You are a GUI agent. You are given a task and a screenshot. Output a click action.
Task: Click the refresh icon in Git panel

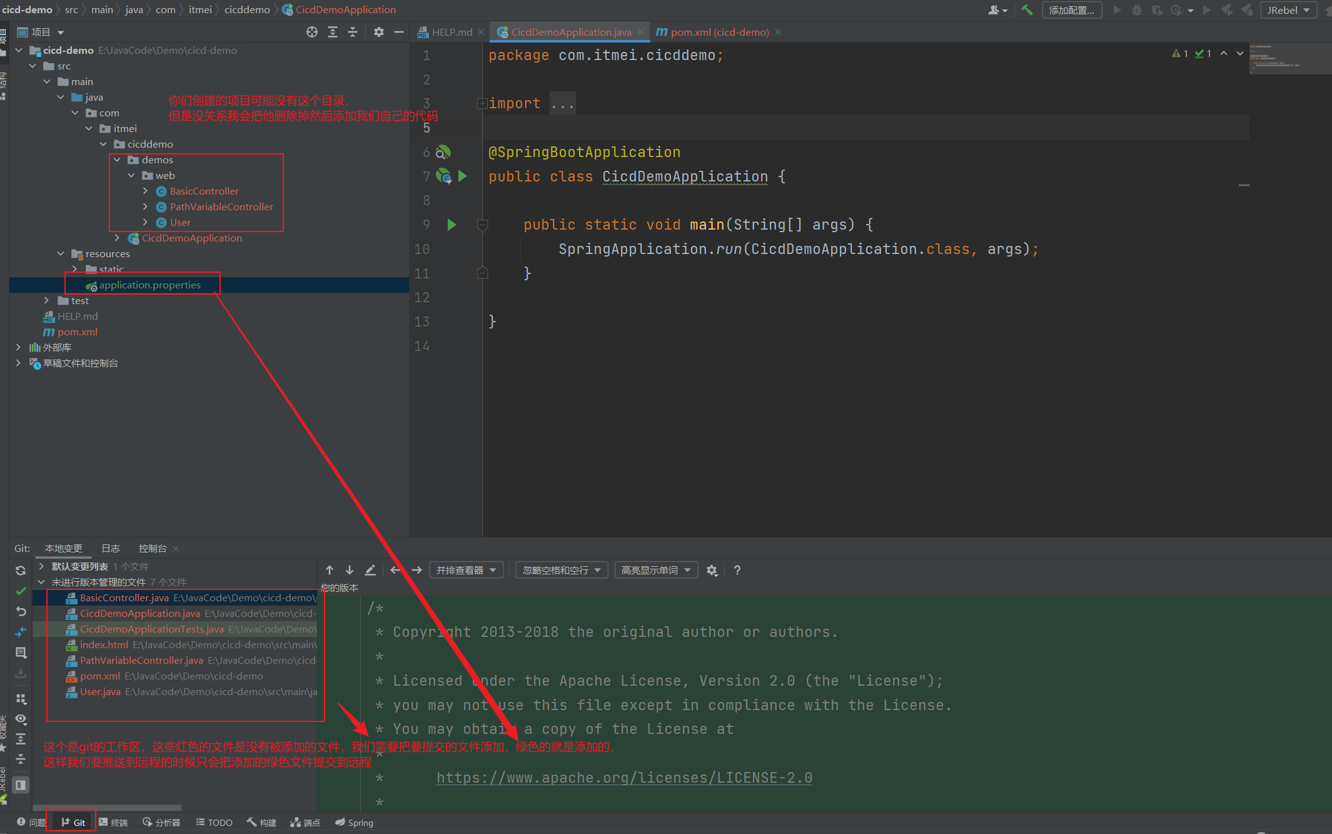pyautogui.click(x=21, y=570)
